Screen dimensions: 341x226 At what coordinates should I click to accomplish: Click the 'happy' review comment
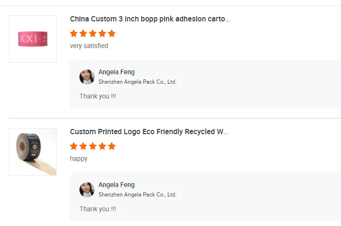(x=78, y=159)
